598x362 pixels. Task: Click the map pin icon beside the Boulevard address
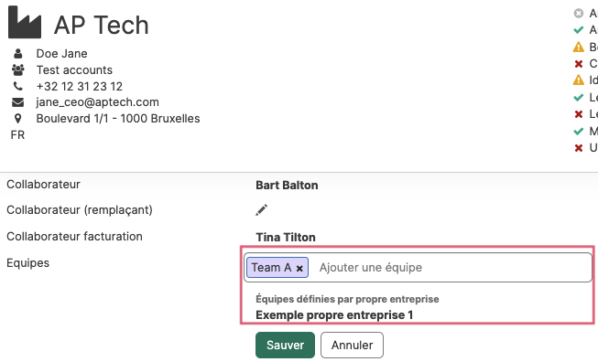coord(18,119)
